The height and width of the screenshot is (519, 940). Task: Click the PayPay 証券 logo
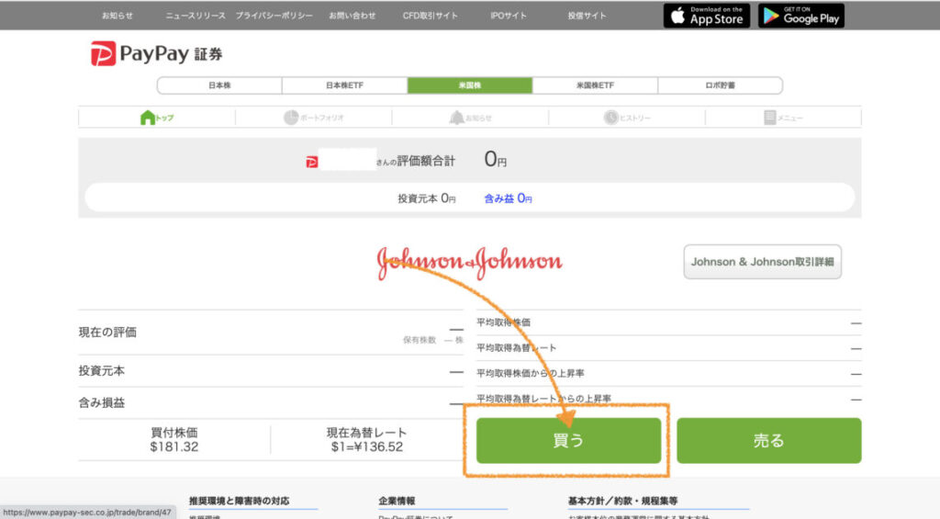click(156, 54)
